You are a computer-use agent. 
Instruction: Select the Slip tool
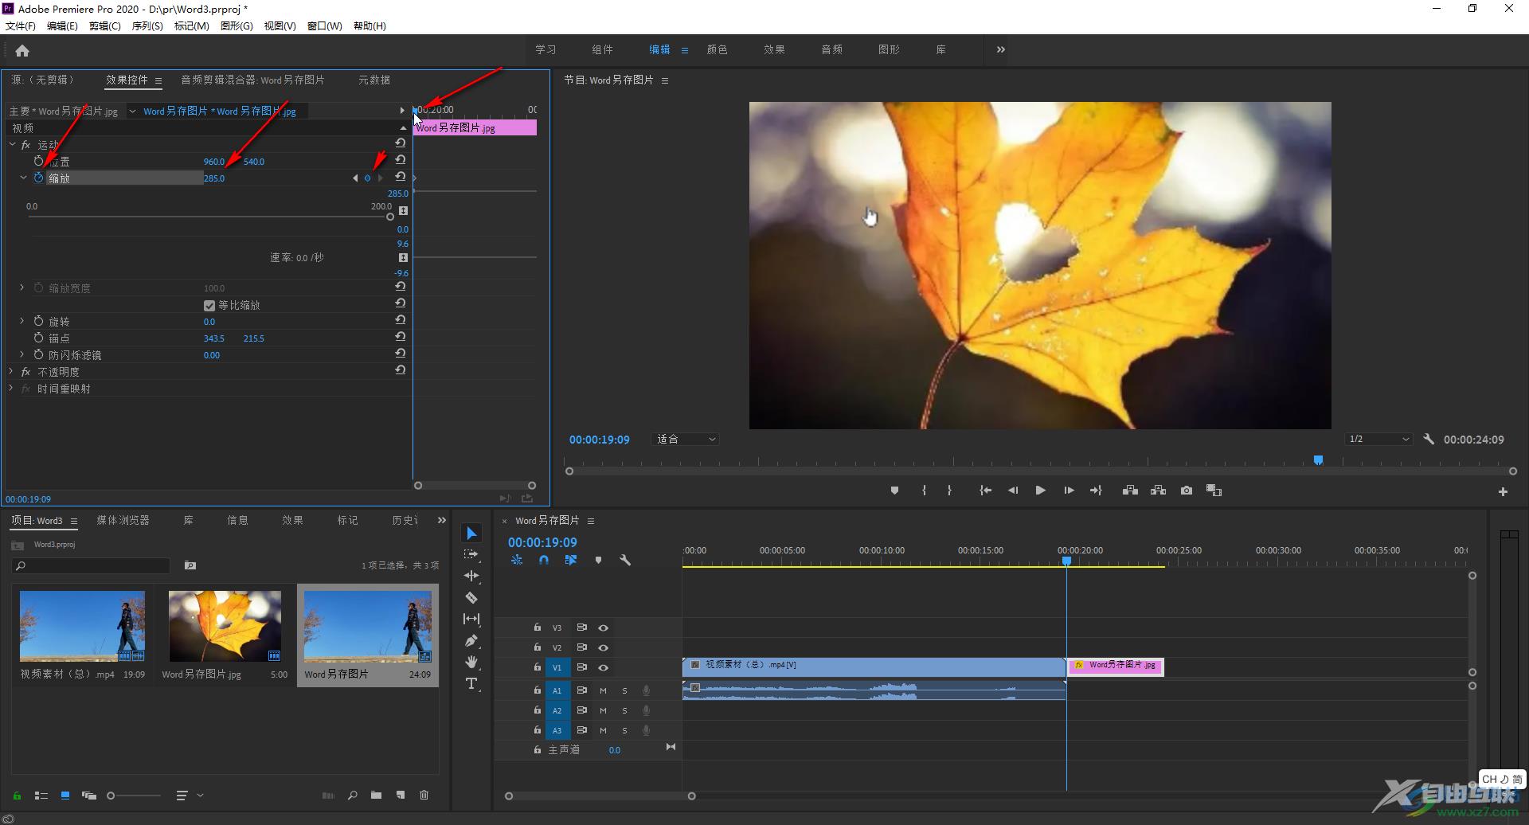coord(471,619)
